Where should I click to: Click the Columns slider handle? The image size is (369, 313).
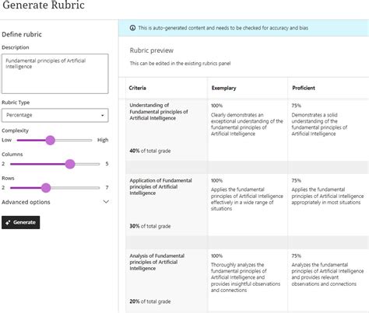pyautogui.click(x=70, y=164)
